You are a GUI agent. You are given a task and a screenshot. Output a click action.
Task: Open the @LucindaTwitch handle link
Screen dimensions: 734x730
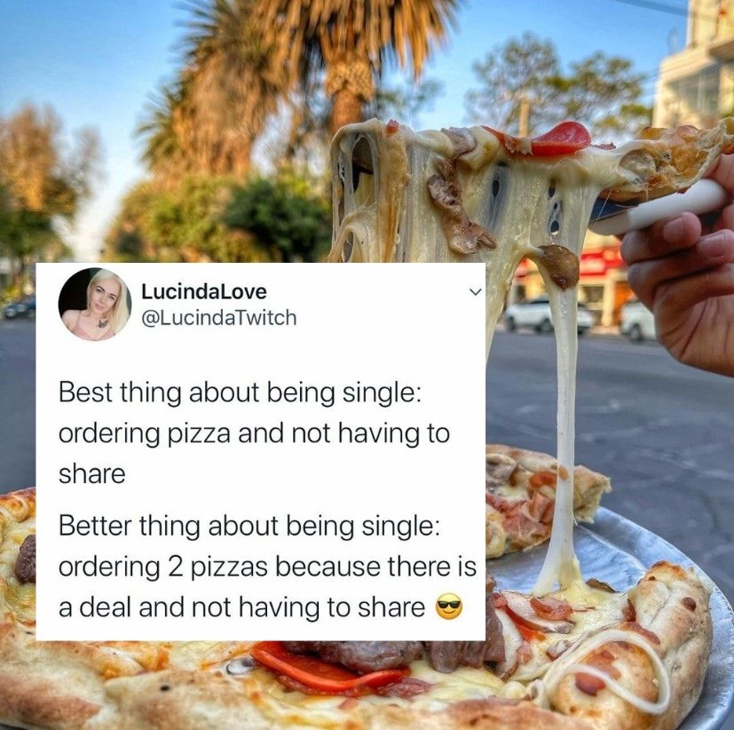click(x=218, y=317)
